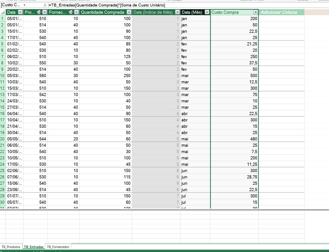Click month index cell 2 in row 6
The image size is (329, 252).
click(156, 50)
